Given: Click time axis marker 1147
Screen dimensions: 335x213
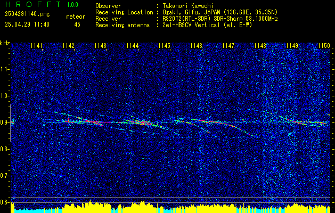Looking at the screenshot, I should point(228,46).
